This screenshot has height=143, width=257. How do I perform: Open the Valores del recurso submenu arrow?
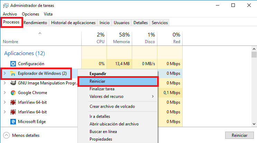coord(153,96)
